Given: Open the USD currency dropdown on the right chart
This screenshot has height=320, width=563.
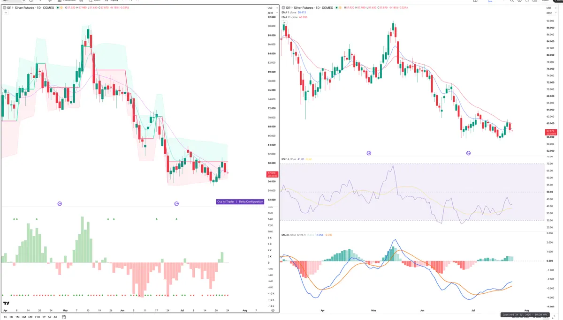Looking at the screenshot, I should point(551,8).
